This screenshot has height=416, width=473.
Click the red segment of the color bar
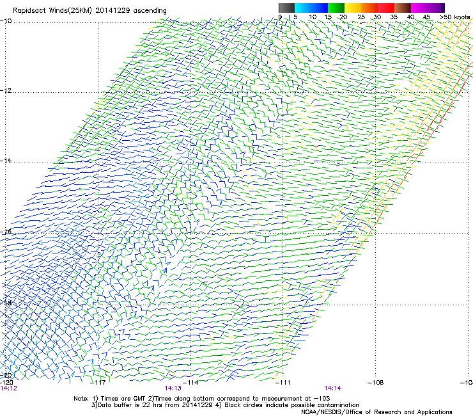pyautogui.click(x=386, y=8)
